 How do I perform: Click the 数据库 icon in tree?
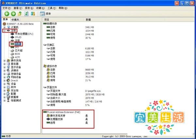click(8, 97)
